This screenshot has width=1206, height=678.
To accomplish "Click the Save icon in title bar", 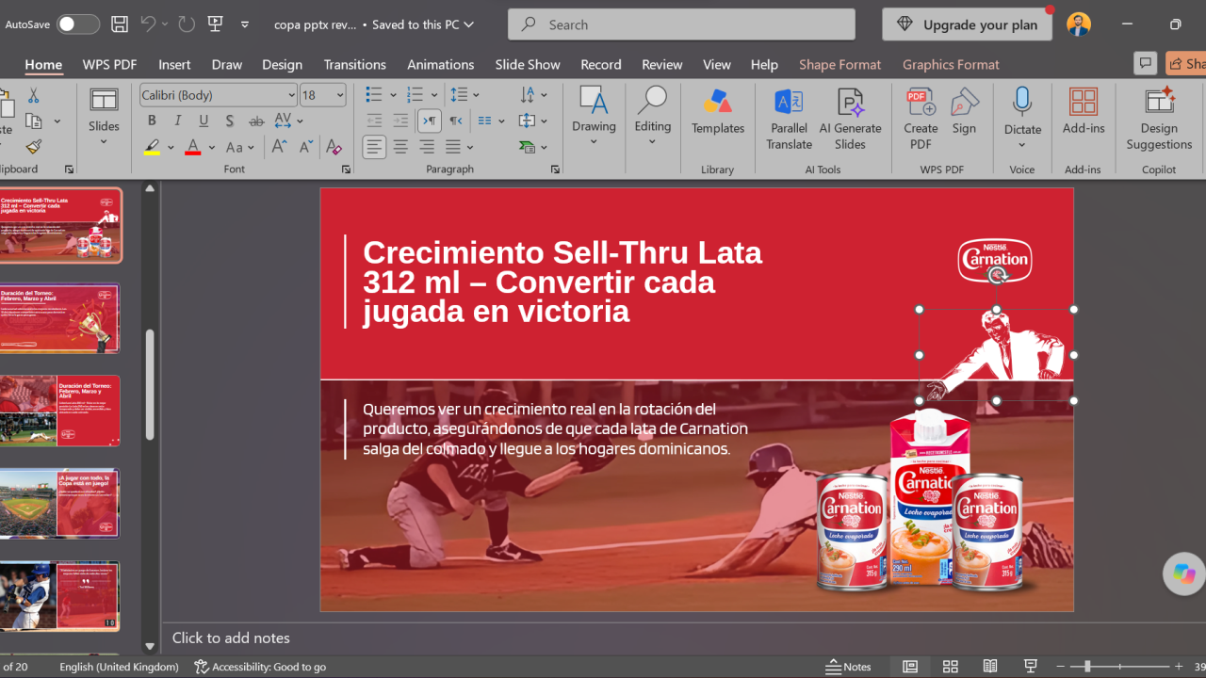I will pos(120,24).
